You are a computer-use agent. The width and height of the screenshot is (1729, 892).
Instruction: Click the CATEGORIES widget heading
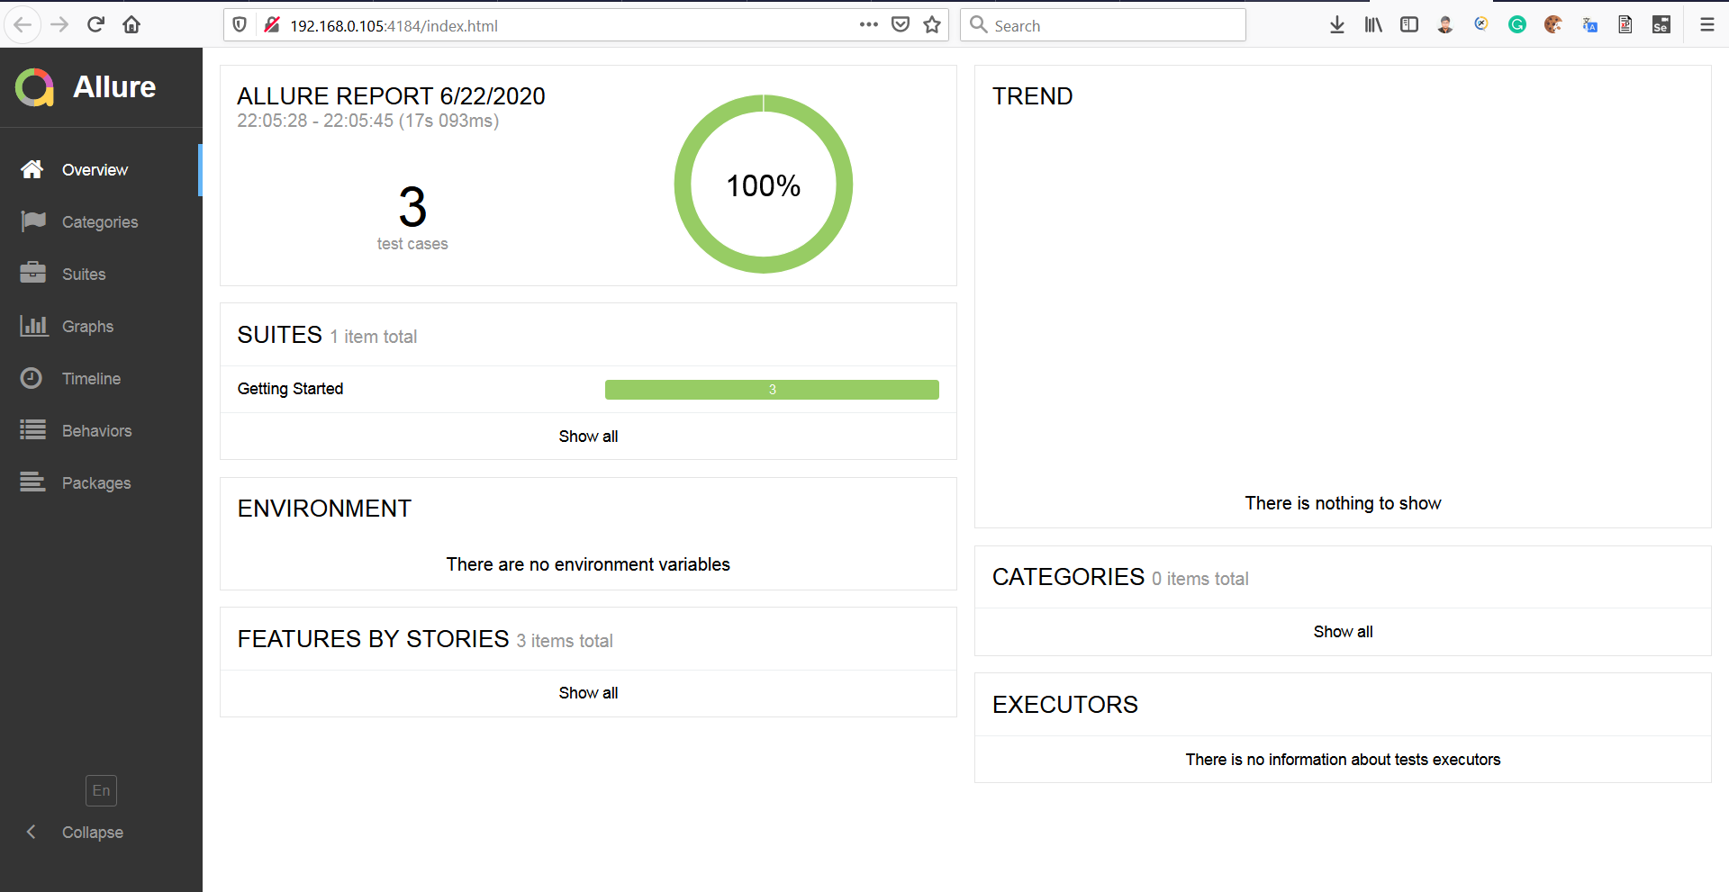pyautogui.click(x=1068, y=577)
